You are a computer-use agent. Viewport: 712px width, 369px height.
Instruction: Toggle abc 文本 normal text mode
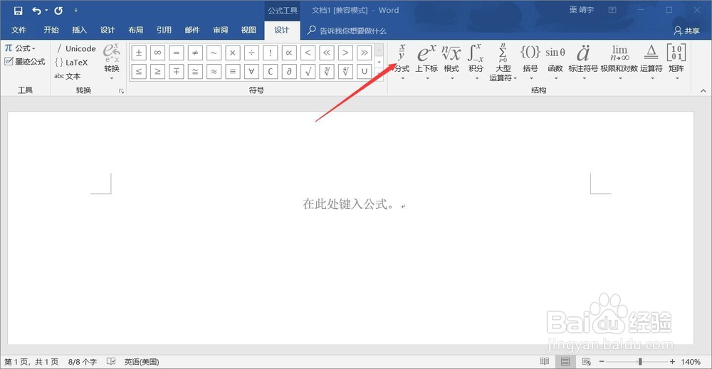click(x=67, y=76)
